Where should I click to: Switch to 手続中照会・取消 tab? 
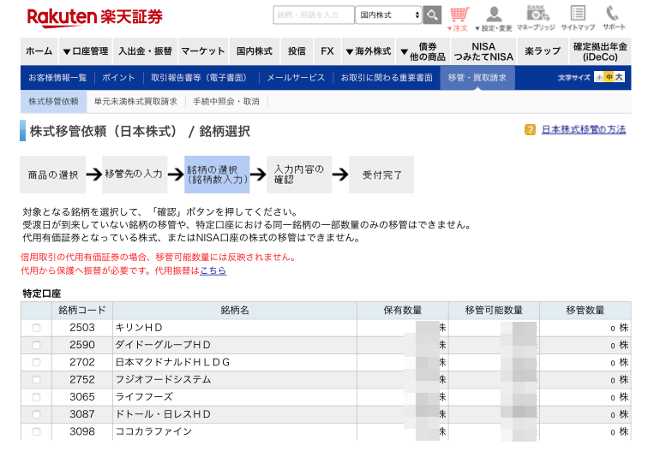(x=226, y=102)
